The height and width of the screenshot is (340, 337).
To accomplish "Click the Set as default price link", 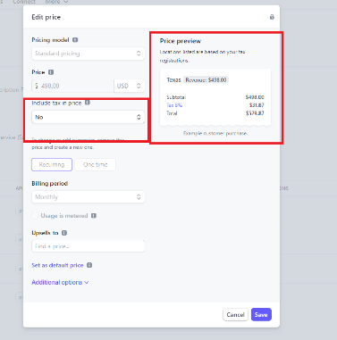I will 57,265.
